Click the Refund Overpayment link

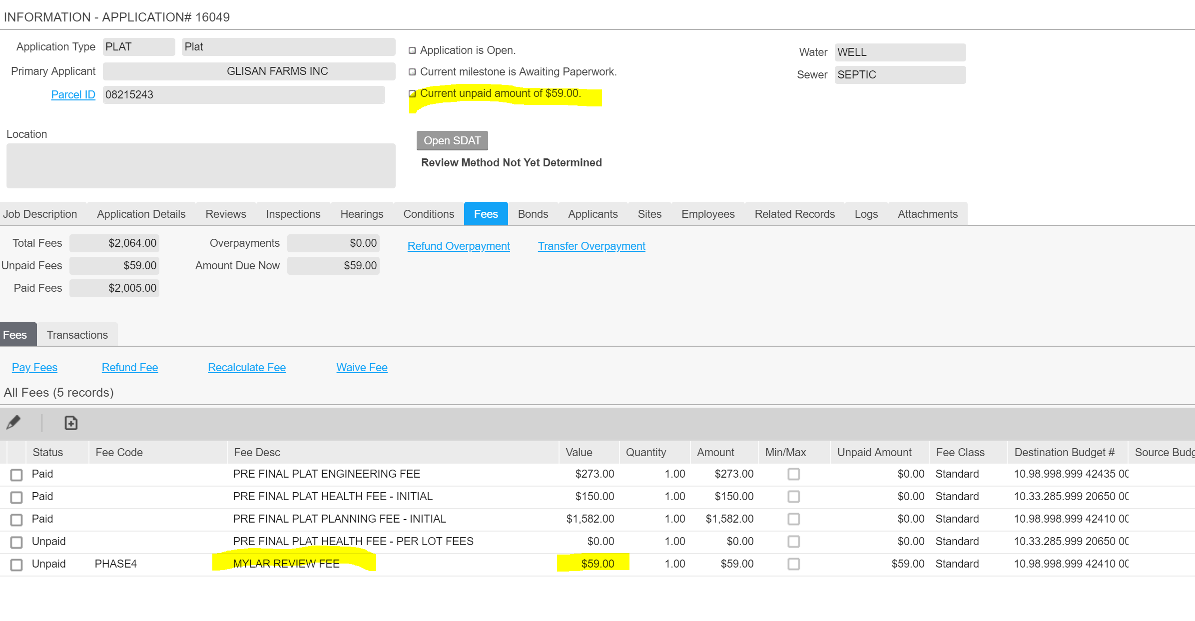458,246
